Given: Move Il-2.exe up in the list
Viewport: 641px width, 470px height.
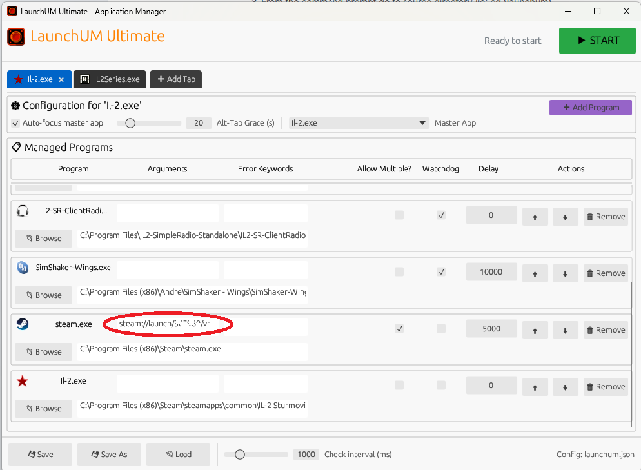Looking at the screenshot, I should point(535,387).
